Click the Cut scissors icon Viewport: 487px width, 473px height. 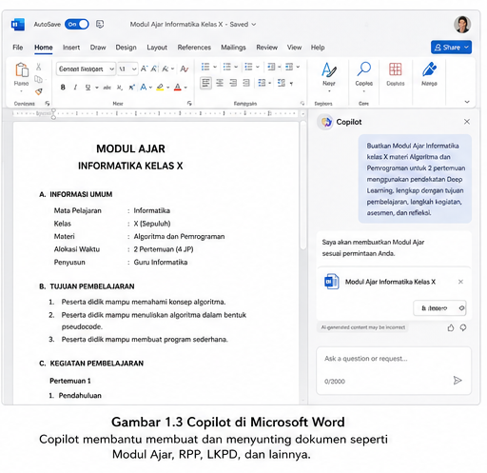click(38, 67)
